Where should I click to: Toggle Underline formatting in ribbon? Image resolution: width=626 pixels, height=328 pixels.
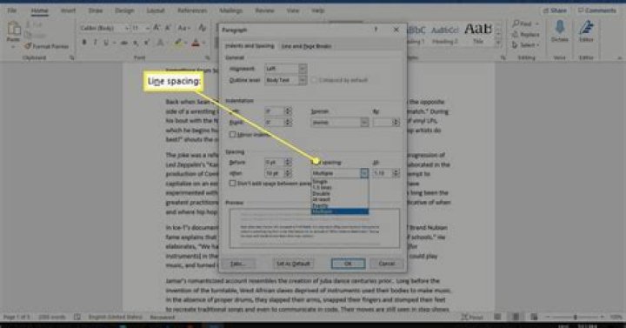click(106, 43)
